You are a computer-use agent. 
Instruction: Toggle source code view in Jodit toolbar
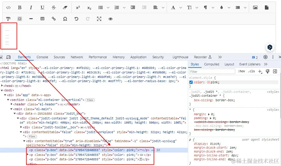pos(8,7)
